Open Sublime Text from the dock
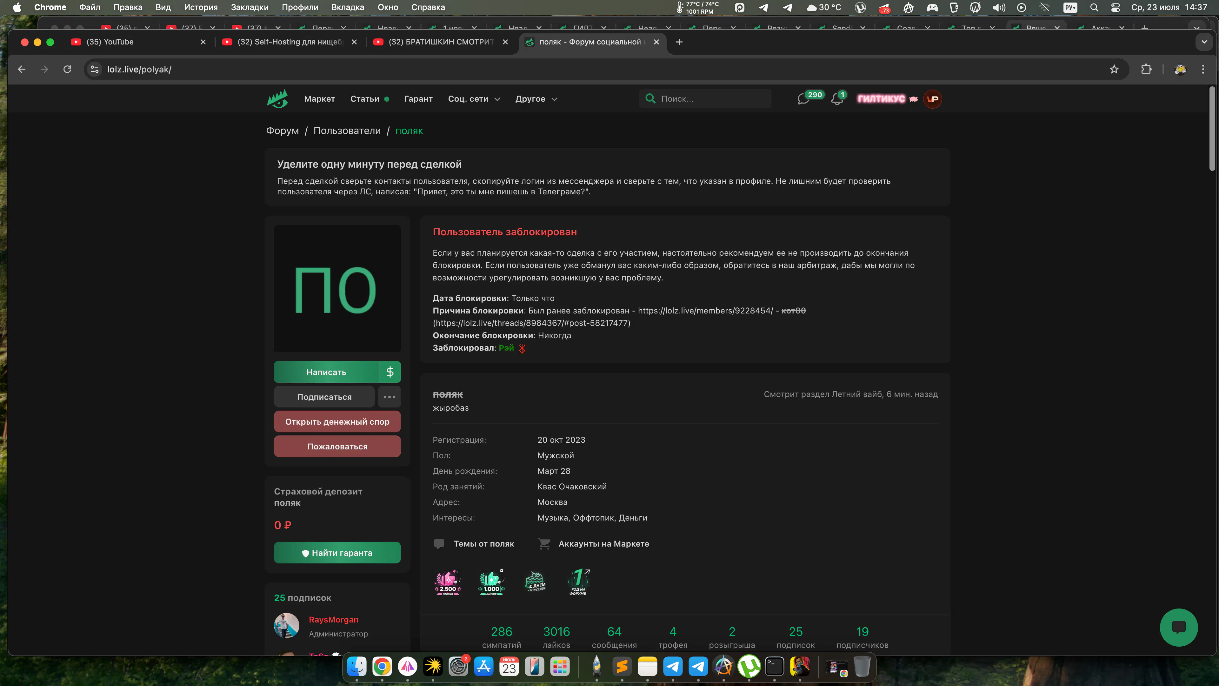1219x686 pixels. pyautogui.click(x=622, y=667)
